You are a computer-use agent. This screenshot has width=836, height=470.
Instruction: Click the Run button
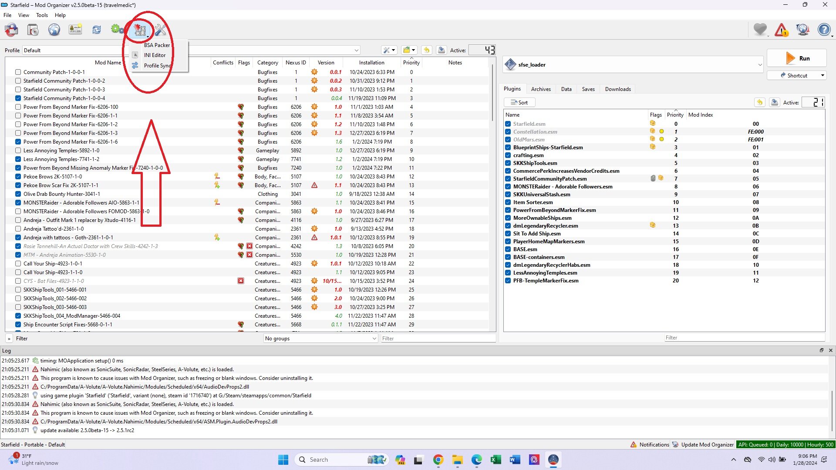tap(796, 58)
